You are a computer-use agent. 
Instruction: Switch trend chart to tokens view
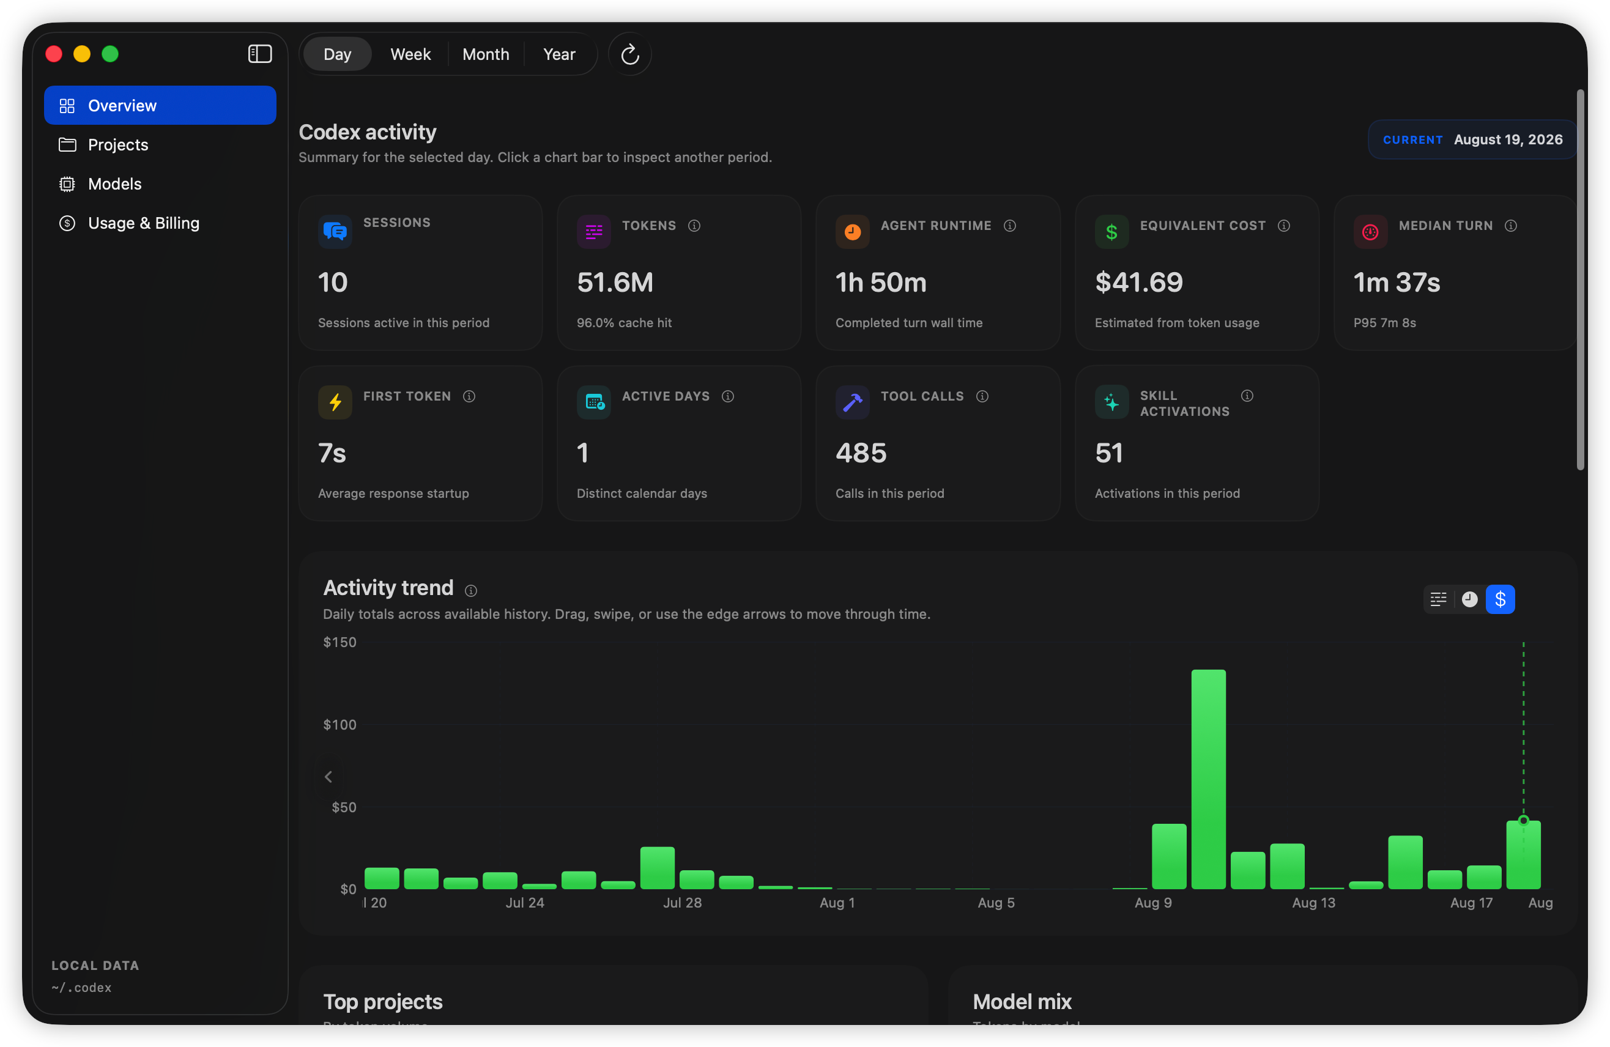pyautogui.click(x=1438, y=599)
